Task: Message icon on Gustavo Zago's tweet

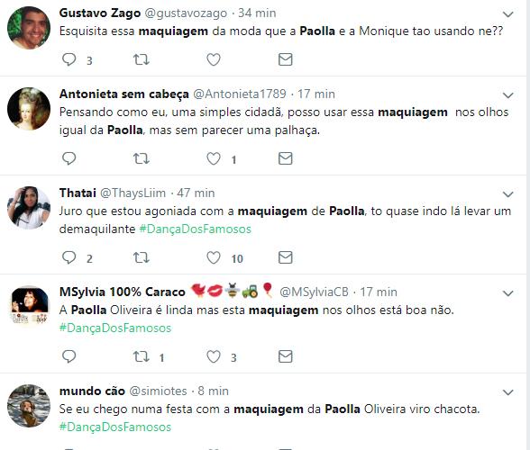Action: coord(285,59)
